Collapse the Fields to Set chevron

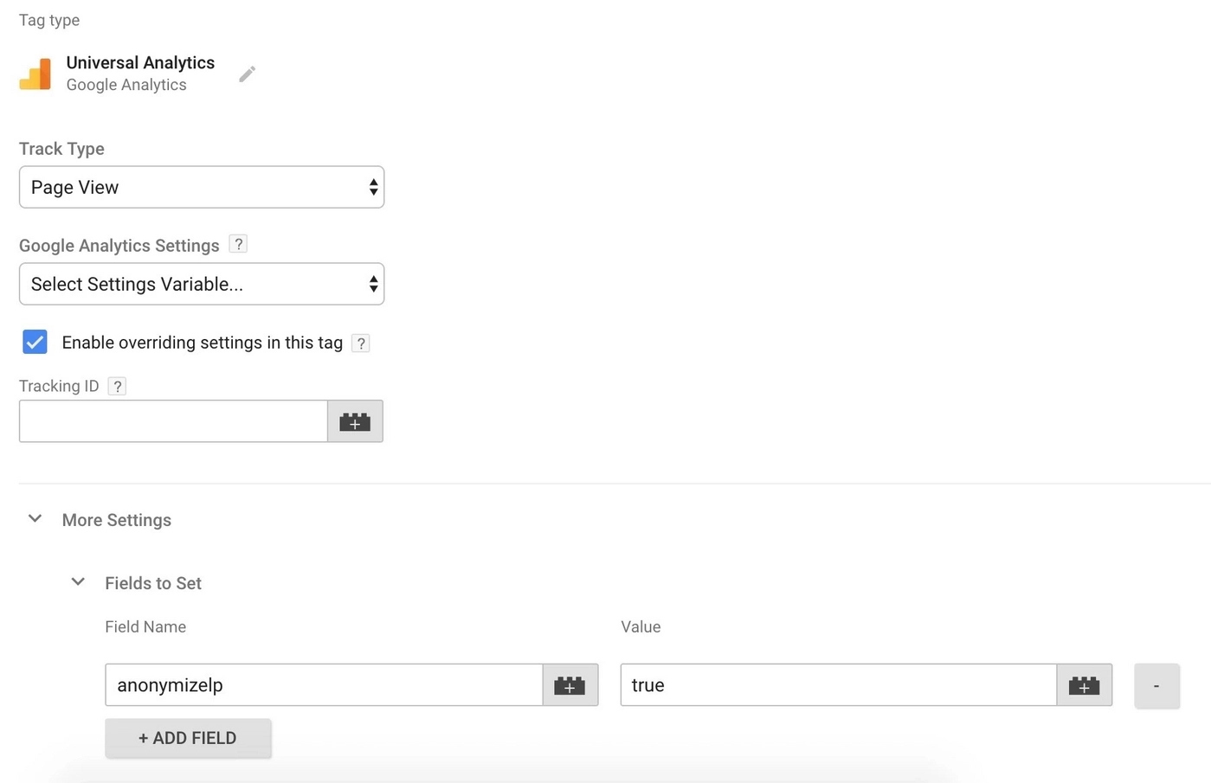(x=78, y=582)
